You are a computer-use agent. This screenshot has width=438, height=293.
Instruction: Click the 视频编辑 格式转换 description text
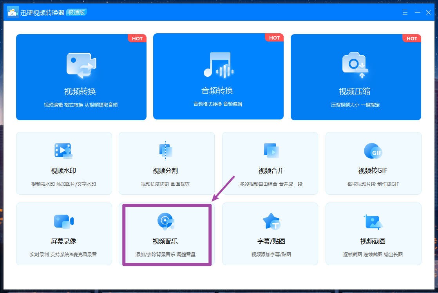[x=81, y=105]
